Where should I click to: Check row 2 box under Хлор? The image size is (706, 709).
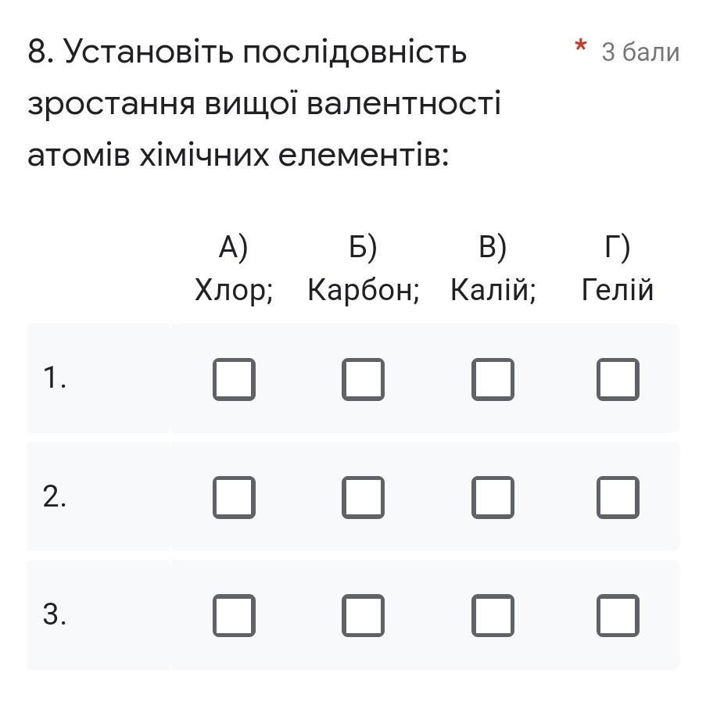tap(234, 497)
